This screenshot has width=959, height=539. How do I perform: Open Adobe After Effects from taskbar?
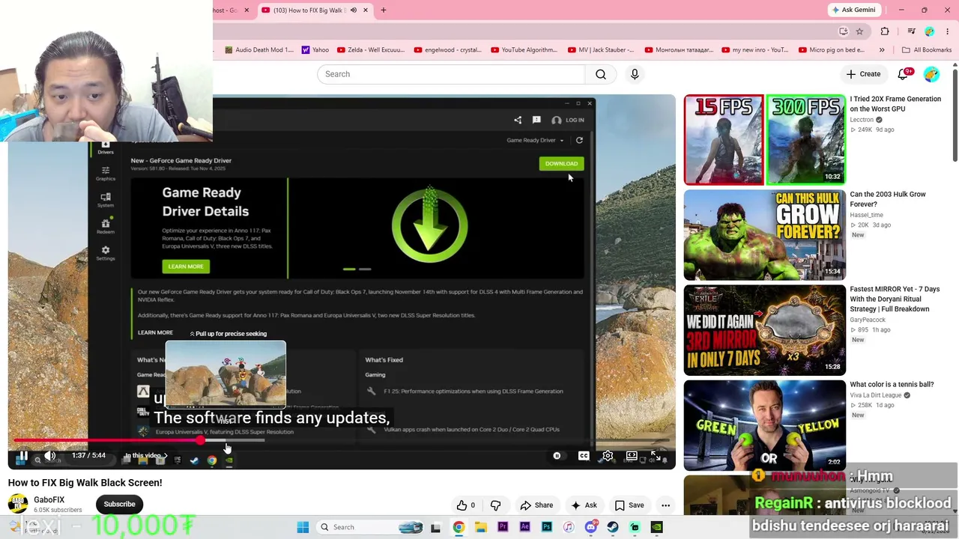click(x=524, y=527)
